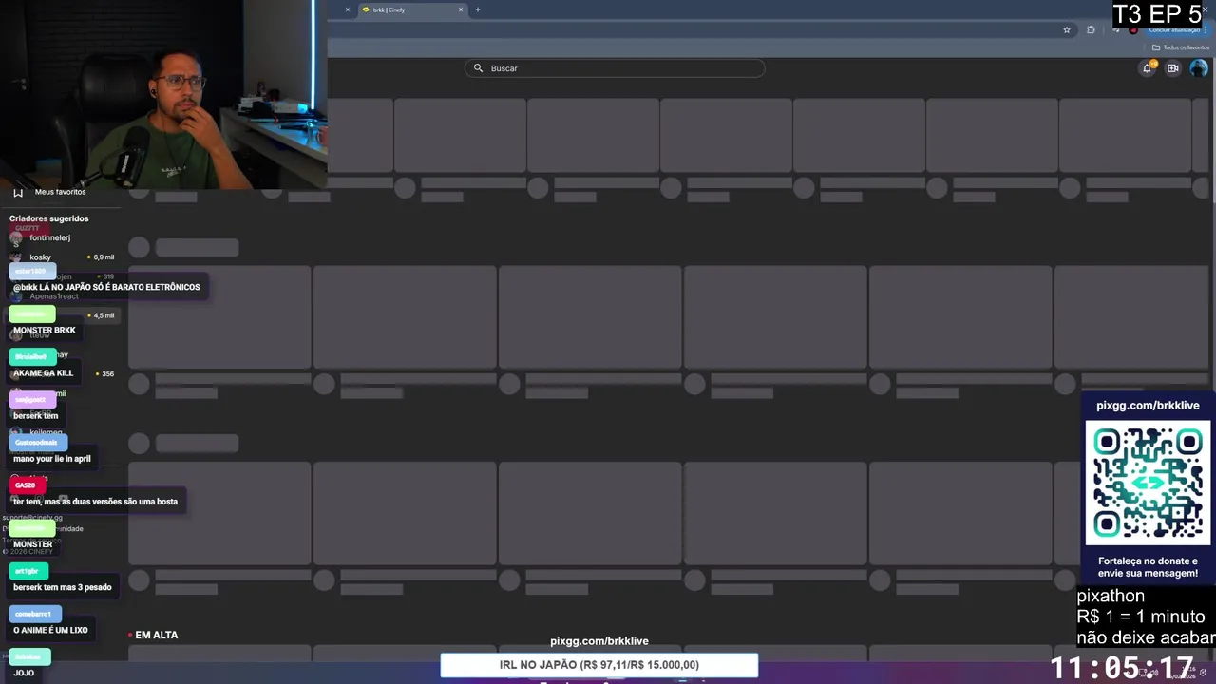Open the browser extensions puzzle icon
The width and height of the screenshot is (1216, 684).
pos(1091,29)
